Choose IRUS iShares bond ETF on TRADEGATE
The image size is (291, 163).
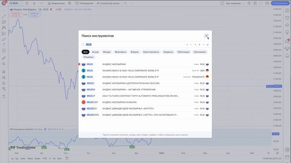[145, 77]
